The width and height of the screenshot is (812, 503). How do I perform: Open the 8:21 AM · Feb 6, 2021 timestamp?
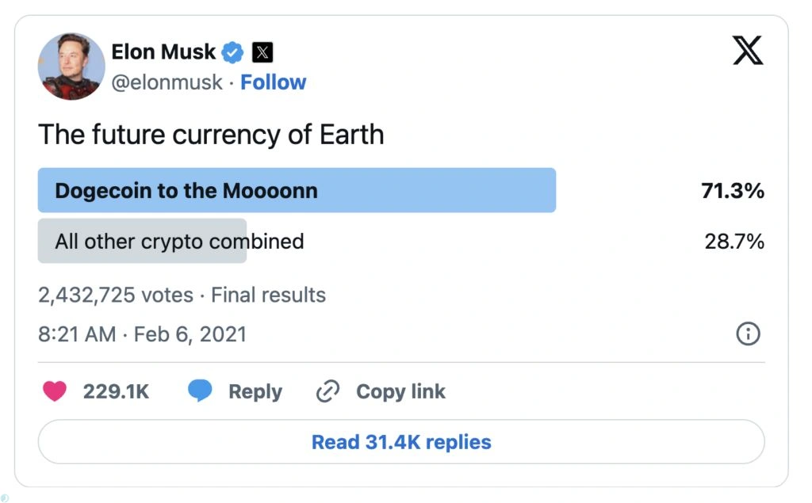tap(143, 334)
